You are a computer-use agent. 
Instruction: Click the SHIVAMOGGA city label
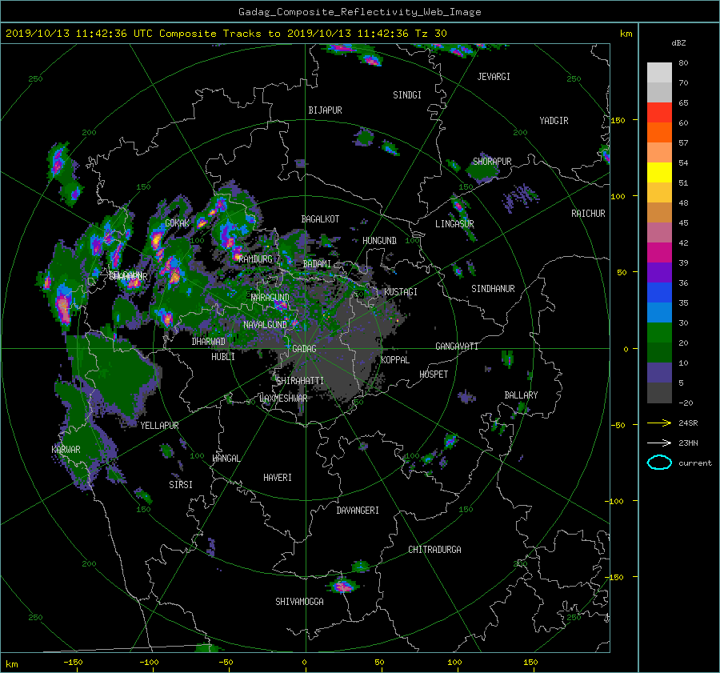pos(299,601)
